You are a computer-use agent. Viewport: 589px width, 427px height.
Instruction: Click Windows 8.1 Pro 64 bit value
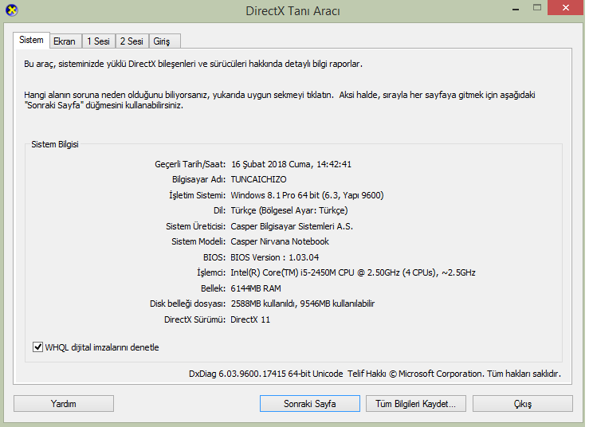coord(307,195)
